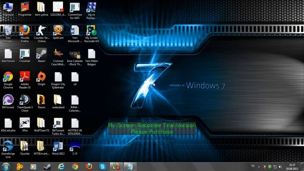
Task: Open the Bilgisayar desktop icon
Action: [x=8, y=9]
